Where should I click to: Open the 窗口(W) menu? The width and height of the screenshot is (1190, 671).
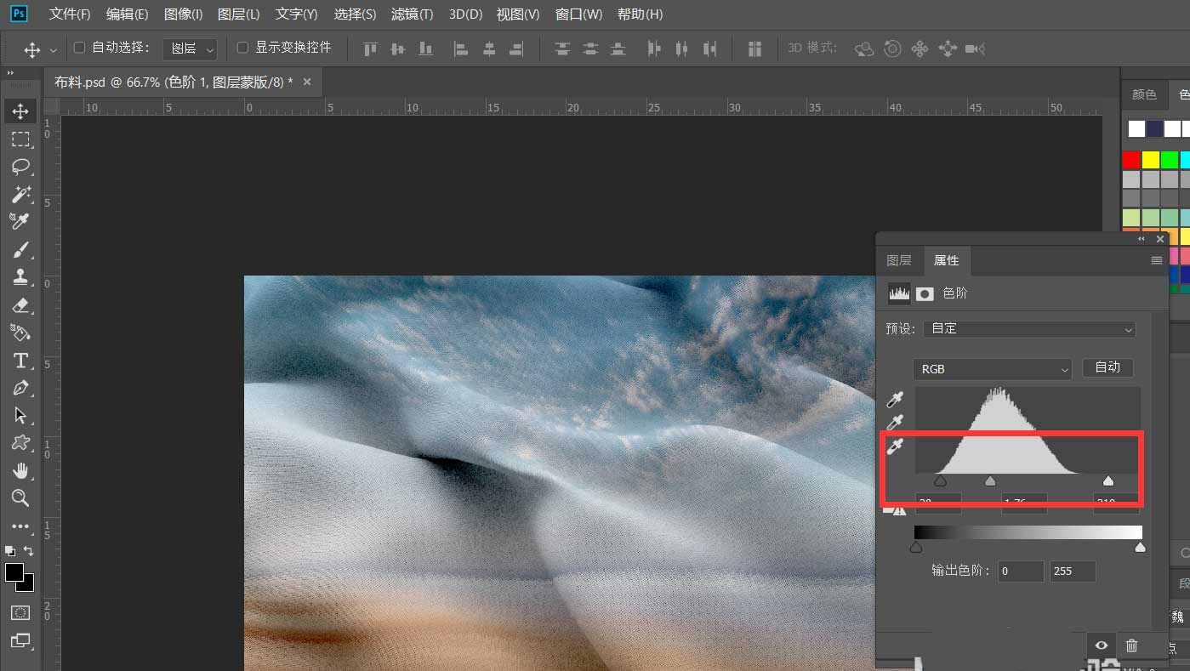(578, 14)
